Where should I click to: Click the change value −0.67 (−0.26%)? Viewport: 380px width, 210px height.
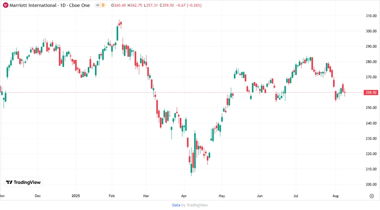[189, 5]
